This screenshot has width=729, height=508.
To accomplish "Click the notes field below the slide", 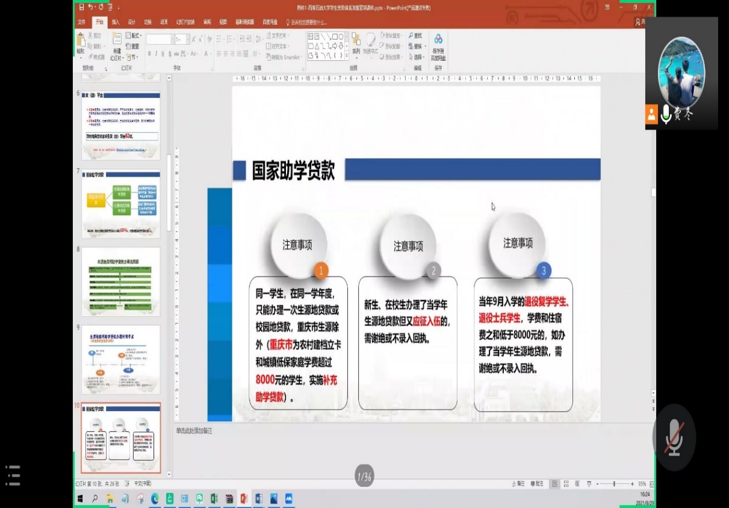I will click(x=412, y=431).
